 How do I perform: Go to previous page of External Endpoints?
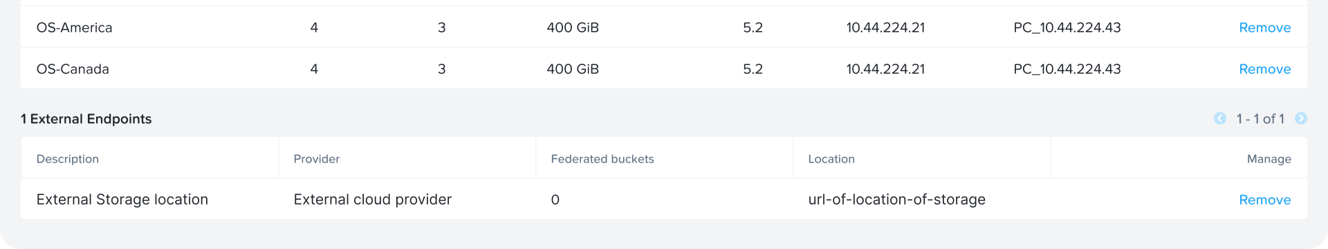click(1220, 118)
